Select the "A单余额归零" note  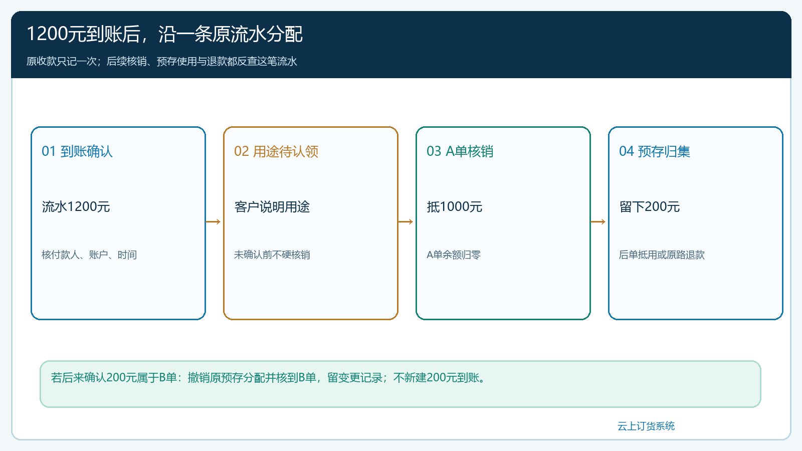pos(454,255)
